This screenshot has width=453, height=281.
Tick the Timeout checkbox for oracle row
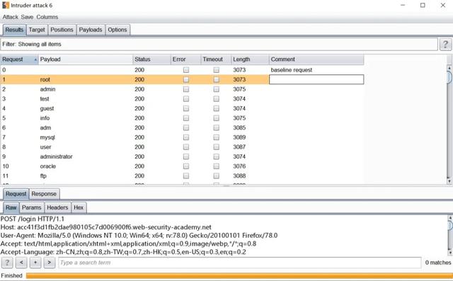[216, 166]
